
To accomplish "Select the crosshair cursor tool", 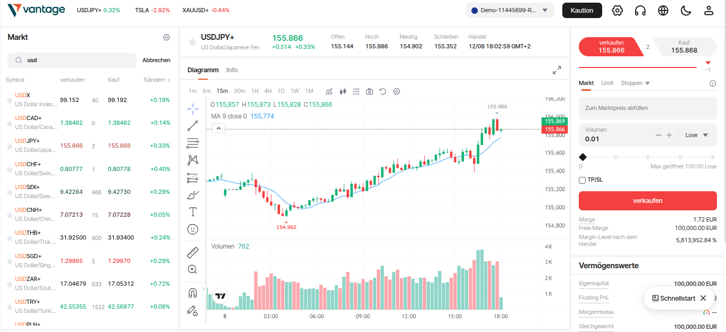I will (x=192, y=108).
